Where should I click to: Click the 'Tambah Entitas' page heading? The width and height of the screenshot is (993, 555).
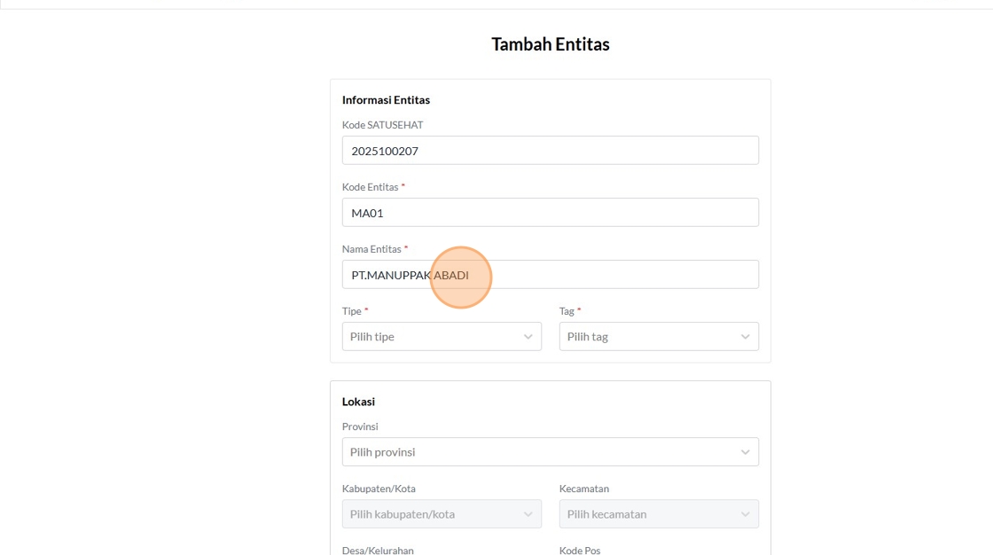tap(551, 44)
